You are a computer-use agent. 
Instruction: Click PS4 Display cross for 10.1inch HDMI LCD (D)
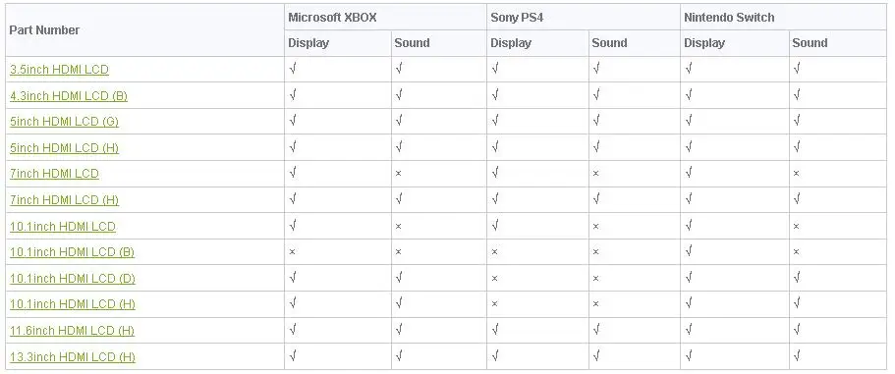point(494,278)
